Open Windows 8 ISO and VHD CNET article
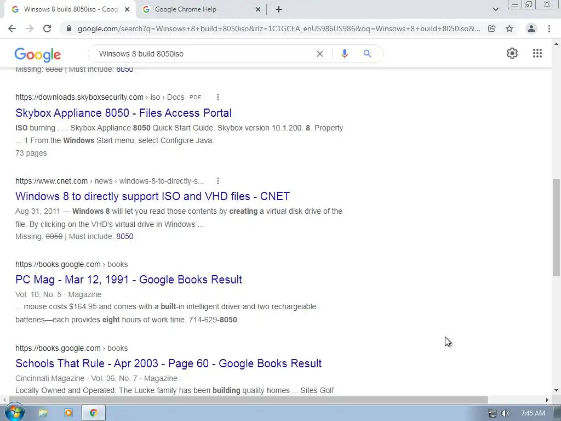Image resolution: width=561 pixels, height=421 pixels. tap(152, 196)
